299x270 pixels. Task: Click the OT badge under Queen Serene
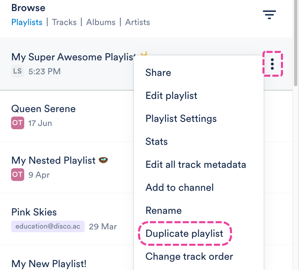[x=18, y=123]
